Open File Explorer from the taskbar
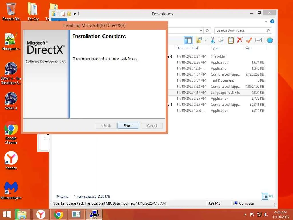293x220 pixels. click(x=22, y=214)
